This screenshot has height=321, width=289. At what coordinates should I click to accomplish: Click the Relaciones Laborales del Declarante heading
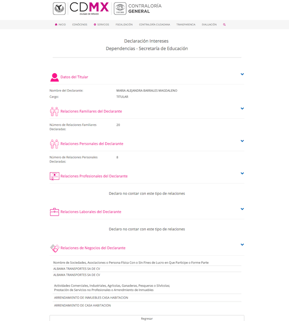[91, 212]
